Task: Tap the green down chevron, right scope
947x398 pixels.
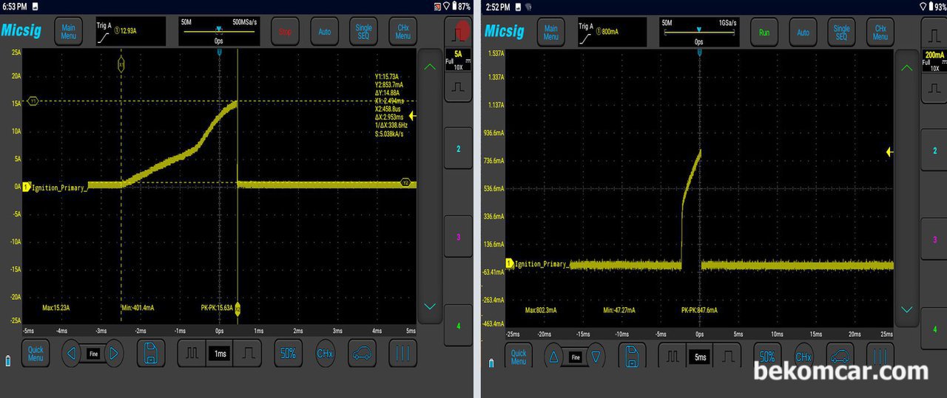Action: coord(906,309)
